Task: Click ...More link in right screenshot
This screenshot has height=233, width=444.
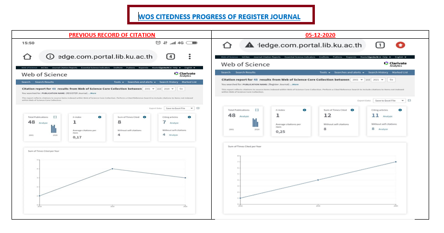Action: [x=294, y=84]
